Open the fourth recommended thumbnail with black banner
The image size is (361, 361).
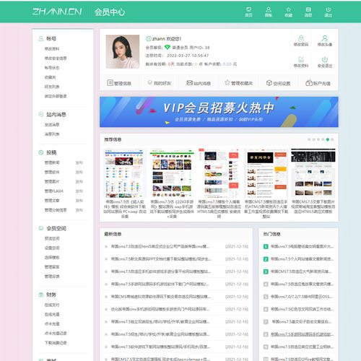click(x=266, y=173)
